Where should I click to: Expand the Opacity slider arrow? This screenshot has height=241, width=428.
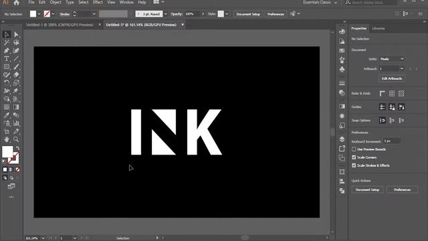203,14
